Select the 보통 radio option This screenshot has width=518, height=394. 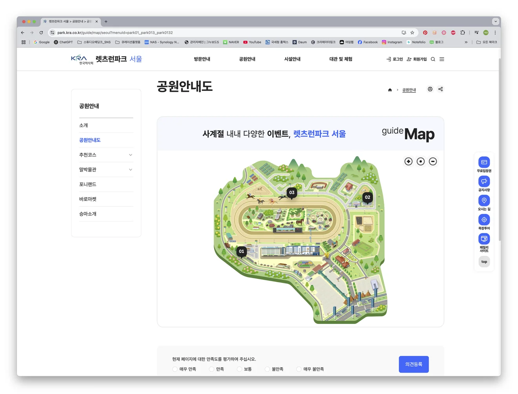239,369
